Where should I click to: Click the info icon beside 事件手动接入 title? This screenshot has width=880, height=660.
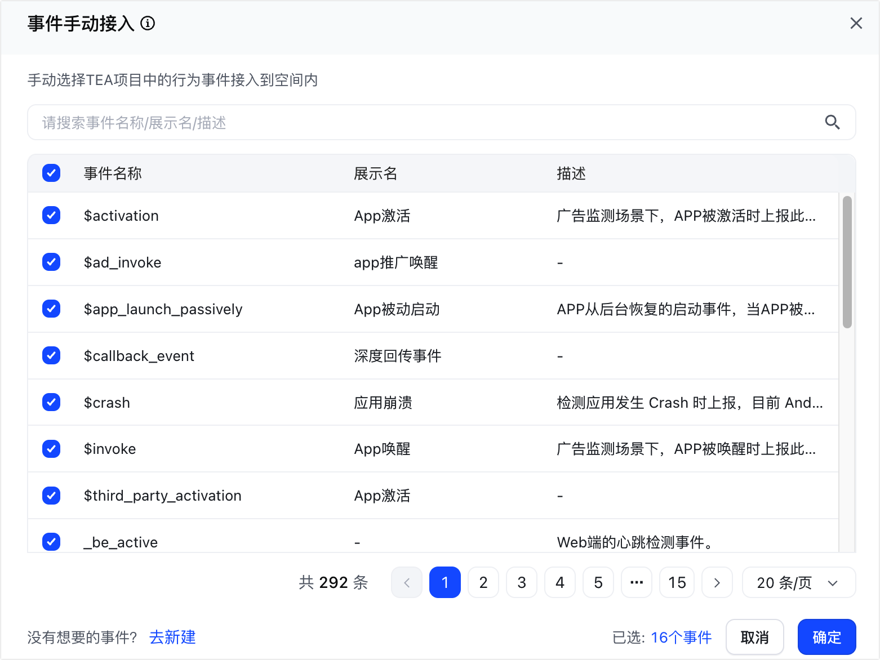pos(148,23)
